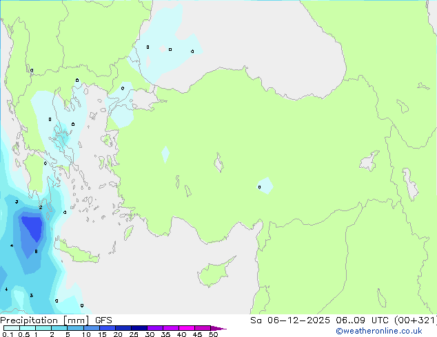Click the legend arrow tip above 50 mm
Screen dimensions: 437x337
(218, 328)
